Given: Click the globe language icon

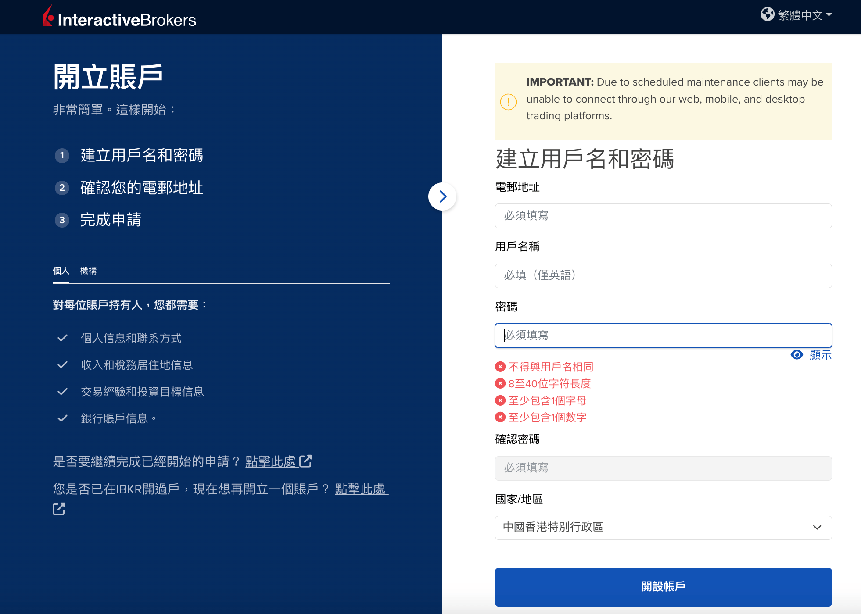Looking at the screenshot, I should tap(768, 14).
